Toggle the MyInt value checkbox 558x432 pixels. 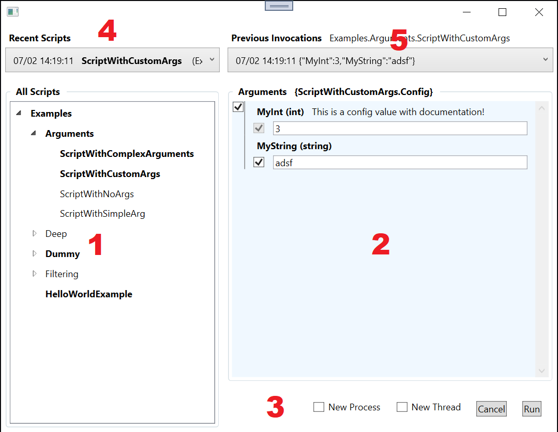click(259, 128)
